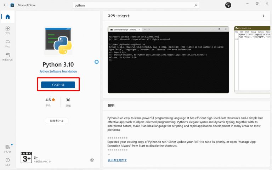This screenshot has height=170, width=272.
Task: Open the user profile avatar
Action: click(x=228, y=5)
